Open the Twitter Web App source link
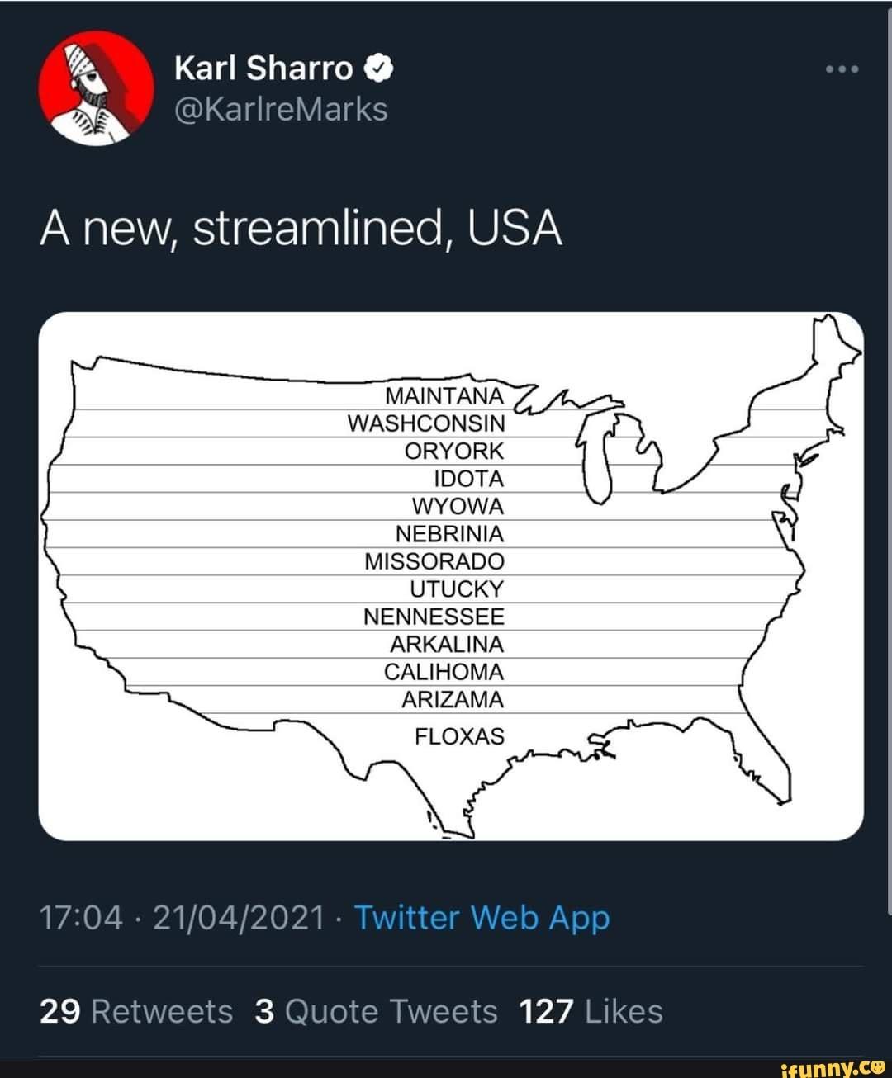This screenshot has height=1078, width=892. pos(482,917)
